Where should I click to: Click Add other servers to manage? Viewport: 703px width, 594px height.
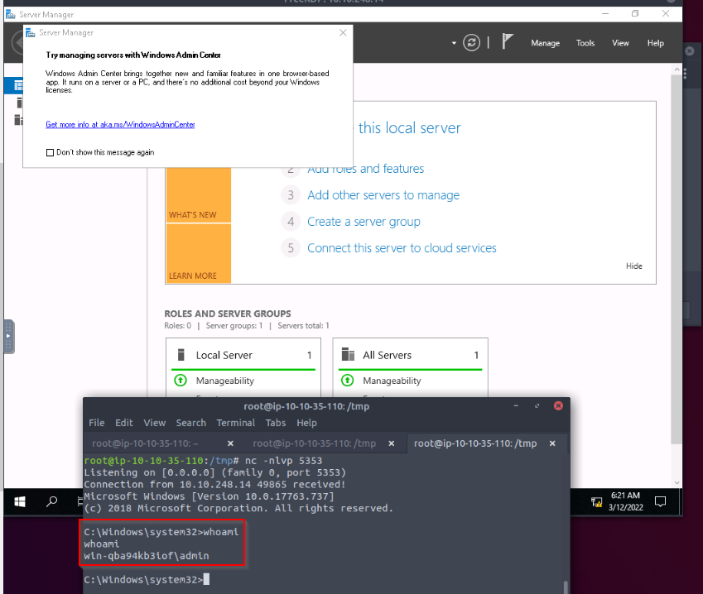tap(383, 195)
